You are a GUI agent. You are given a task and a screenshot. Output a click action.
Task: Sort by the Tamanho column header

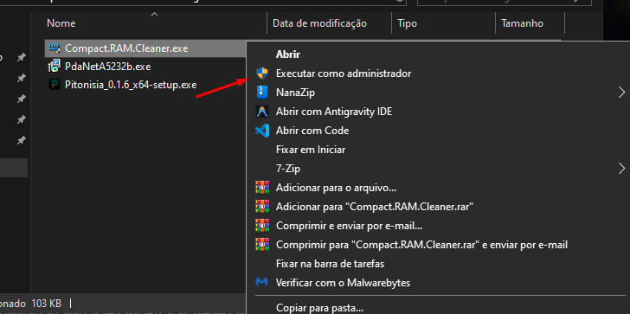[522, 23]
